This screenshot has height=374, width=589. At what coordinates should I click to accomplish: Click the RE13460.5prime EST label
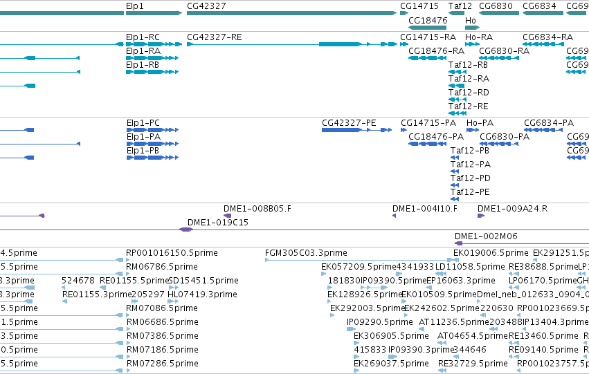pyautogui.click(x=543, y=337)
